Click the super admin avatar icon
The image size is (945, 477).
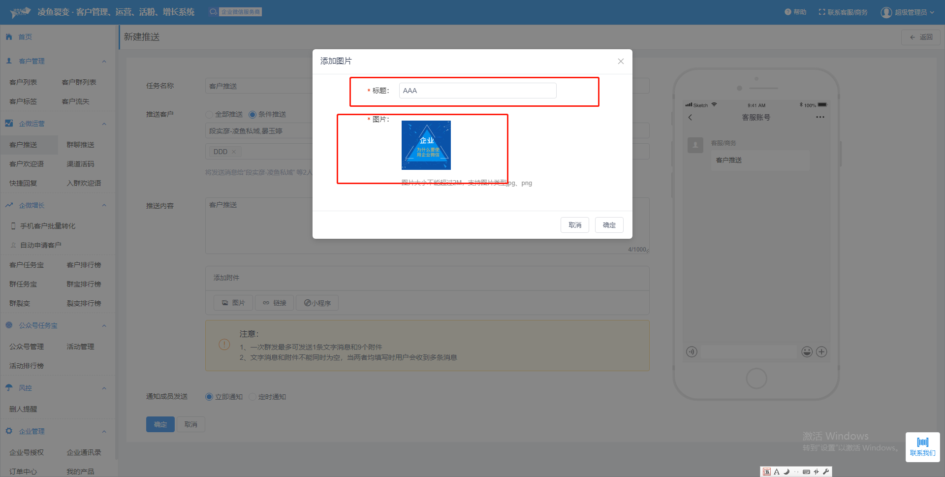coord(886,12)
